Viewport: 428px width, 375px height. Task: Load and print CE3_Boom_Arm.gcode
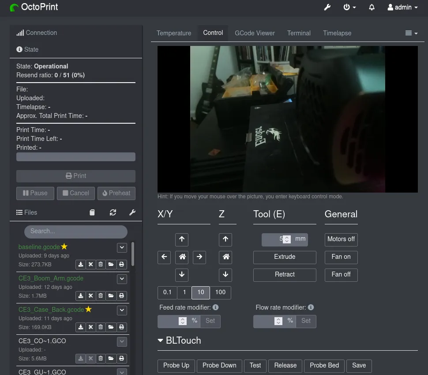click(122, 296)
